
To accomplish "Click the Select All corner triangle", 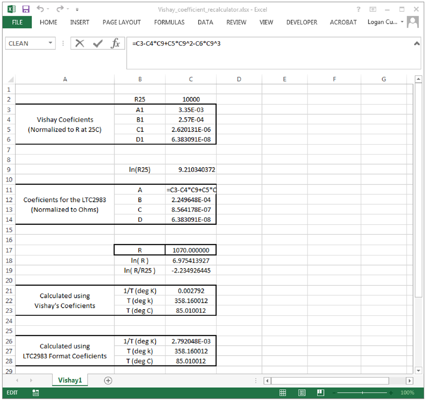I will 10,79.
